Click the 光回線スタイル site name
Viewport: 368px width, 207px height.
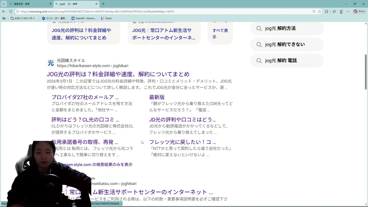(x=71, y=60)
